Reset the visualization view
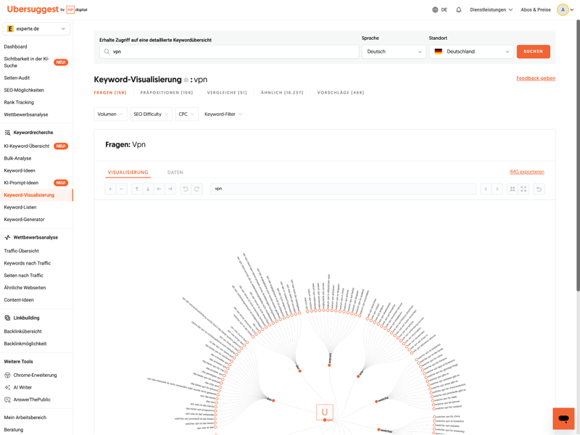 539,189
